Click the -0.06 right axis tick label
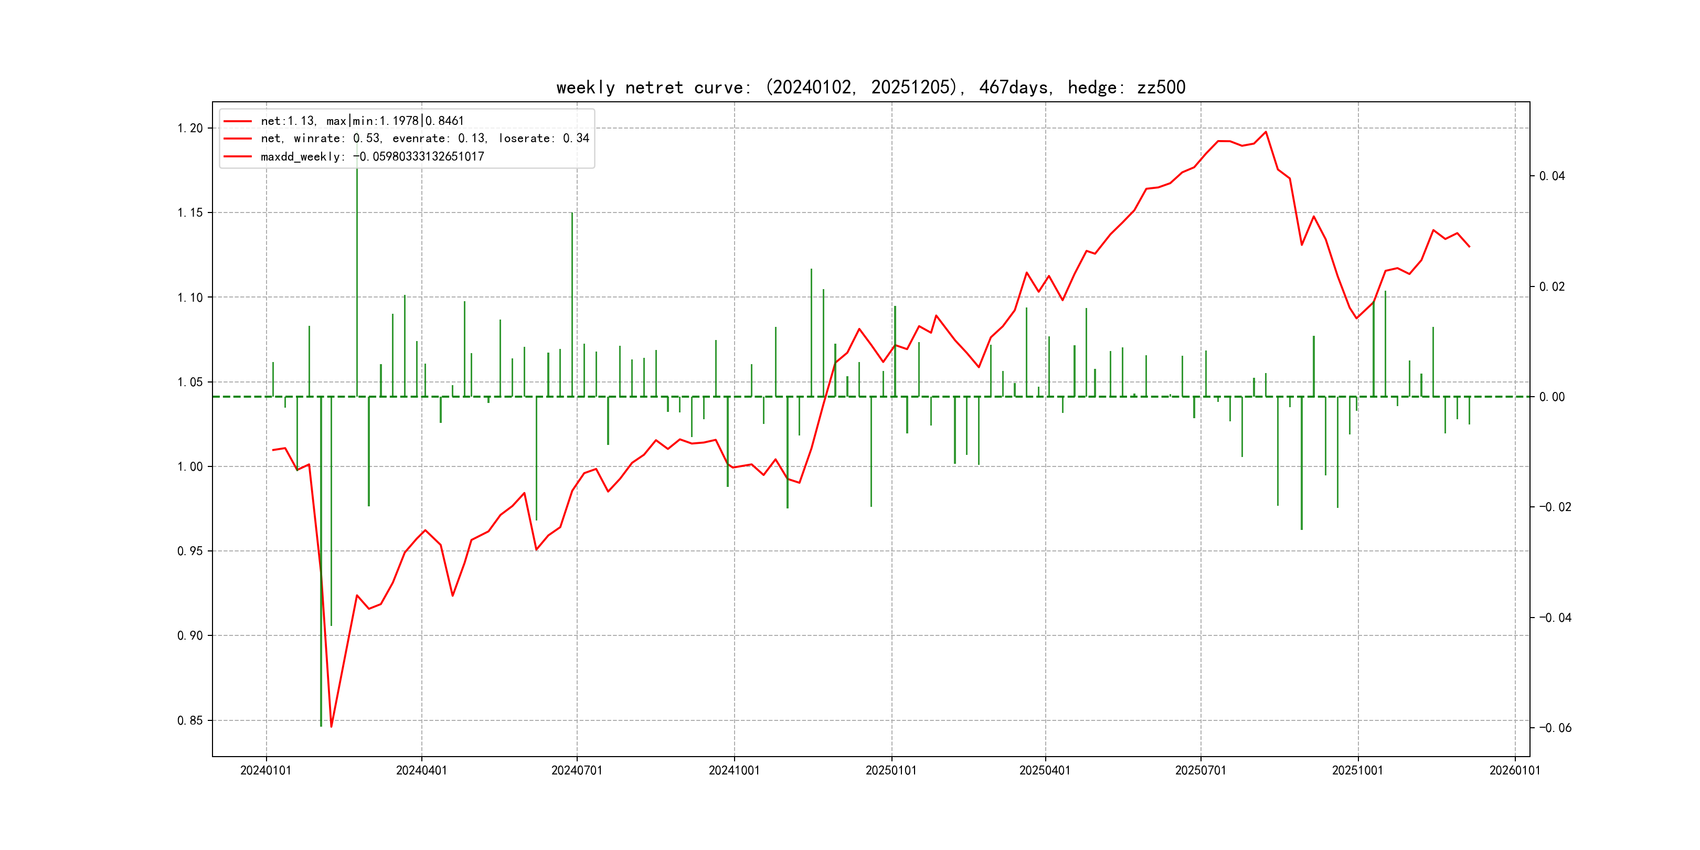The width and height of the screenshot is (1700, 850). 1555,728
